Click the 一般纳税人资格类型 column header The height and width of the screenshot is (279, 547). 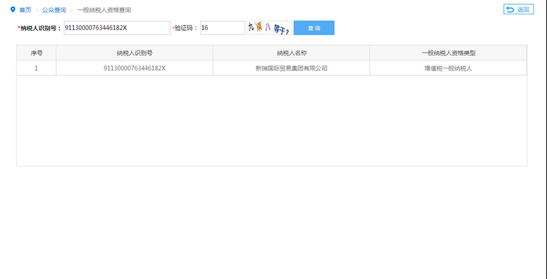tap(448, 53)
